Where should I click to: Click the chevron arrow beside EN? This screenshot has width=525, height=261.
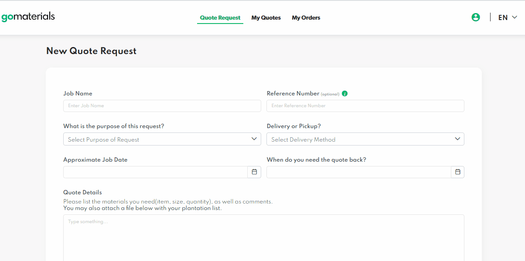515,17
